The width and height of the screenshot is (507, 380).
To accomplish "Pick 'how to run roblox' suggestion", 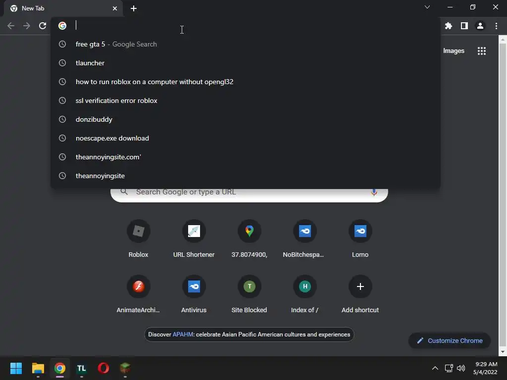I will [x=246, y=82].
